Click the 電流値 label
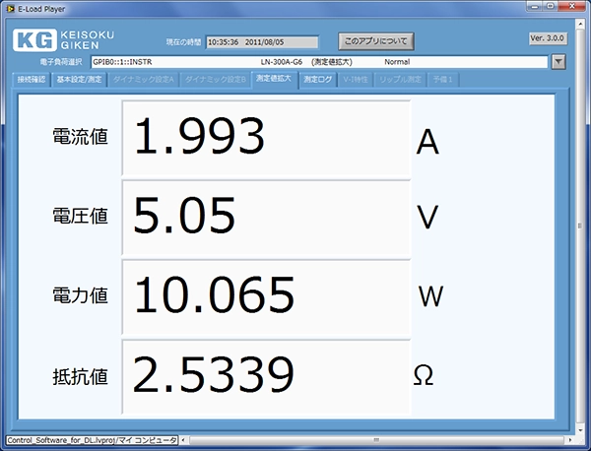This screenshot has width=591, height=451. pos(81,137)
